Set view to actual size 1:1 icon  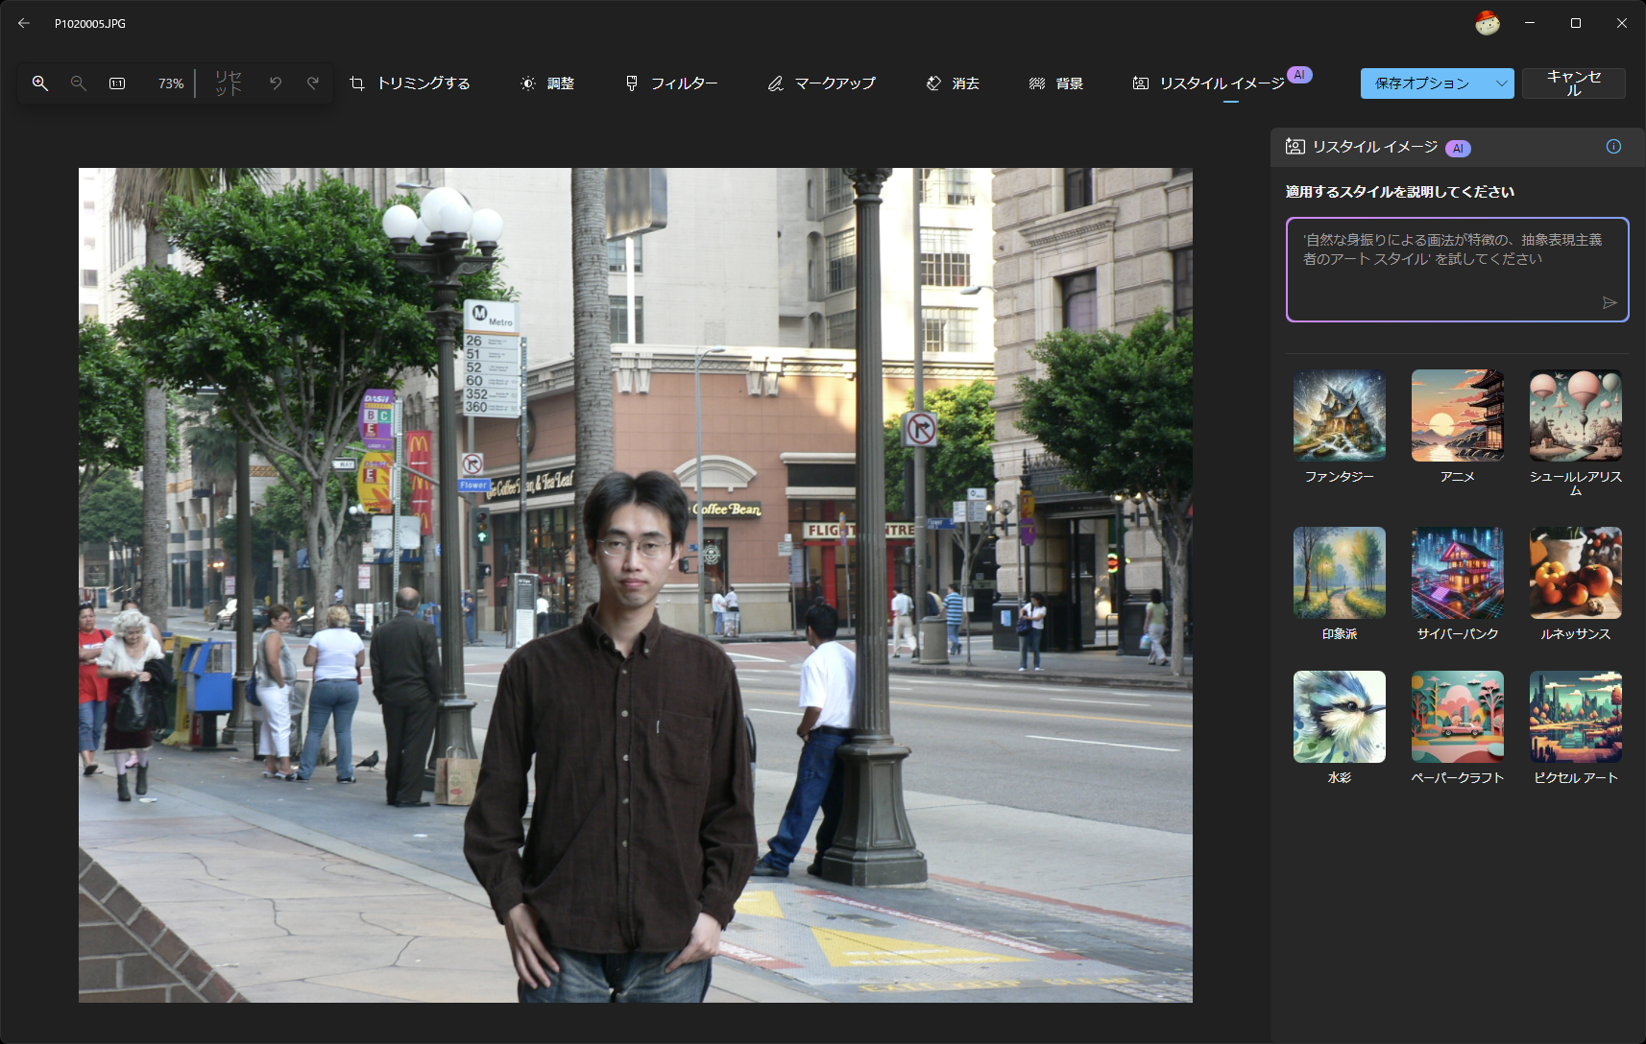click(117, 83)
